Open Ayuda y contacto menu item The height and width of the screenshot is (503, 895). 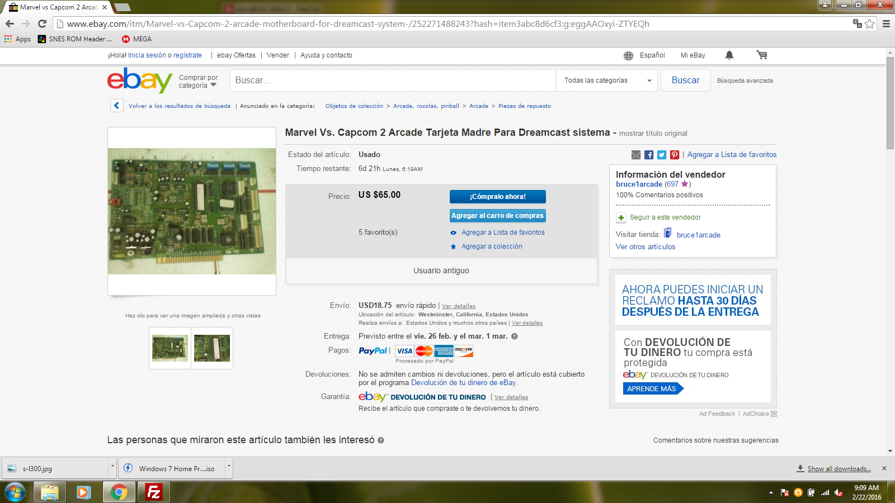tap(326, 55)
